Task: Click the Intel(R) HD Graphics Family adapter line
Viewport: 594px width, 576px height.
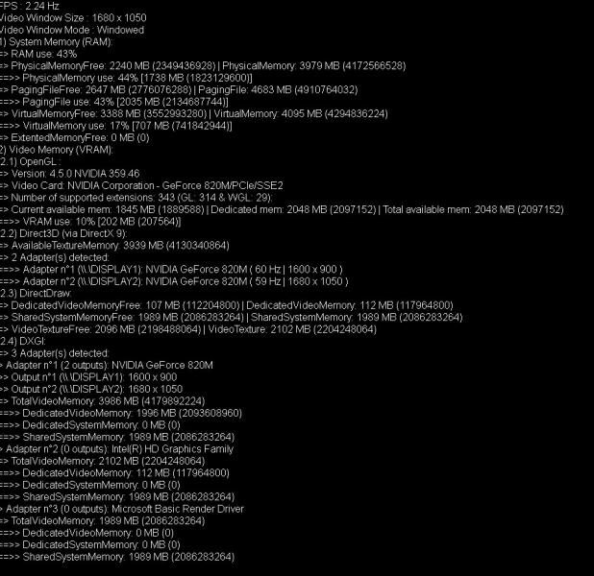Action: [x=116, y=449]
